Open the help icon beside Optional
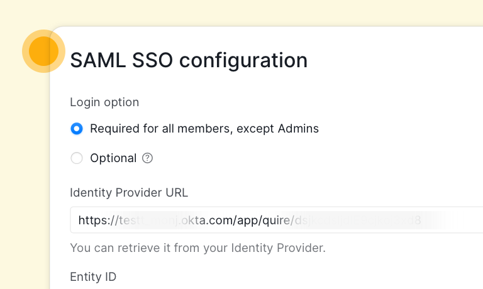 147,158
